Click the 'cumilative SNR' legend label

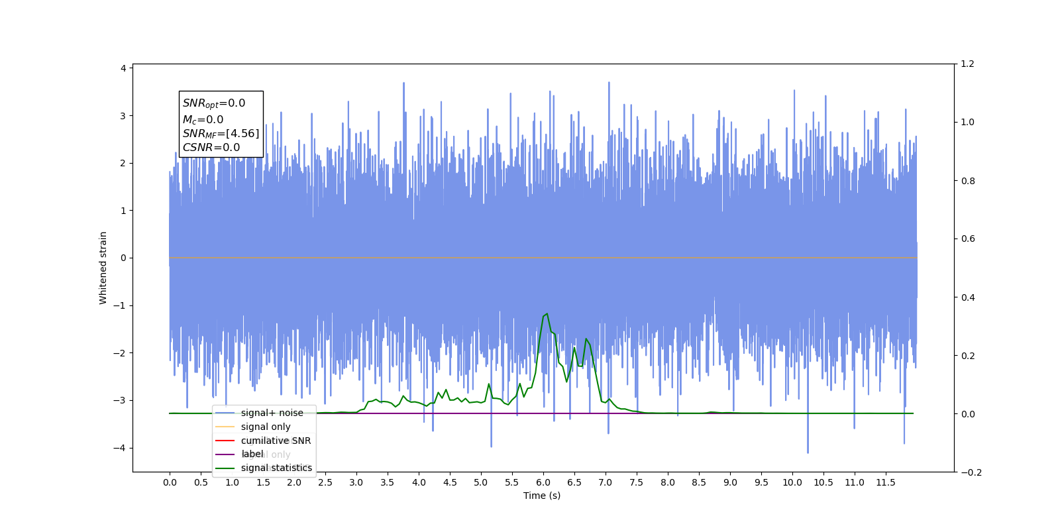[276, 441]
